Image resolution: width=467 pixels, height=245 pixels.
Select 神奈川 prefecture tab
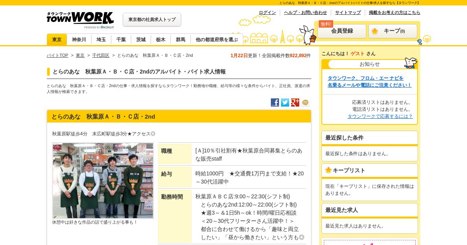(x=79, y=39)
